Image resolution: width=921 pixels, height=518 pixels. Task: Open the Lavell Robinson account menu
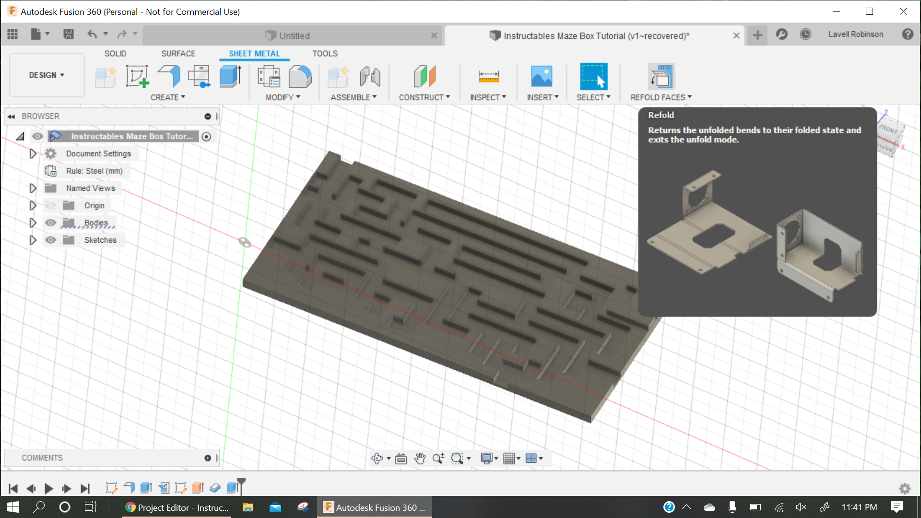[855, 34]
